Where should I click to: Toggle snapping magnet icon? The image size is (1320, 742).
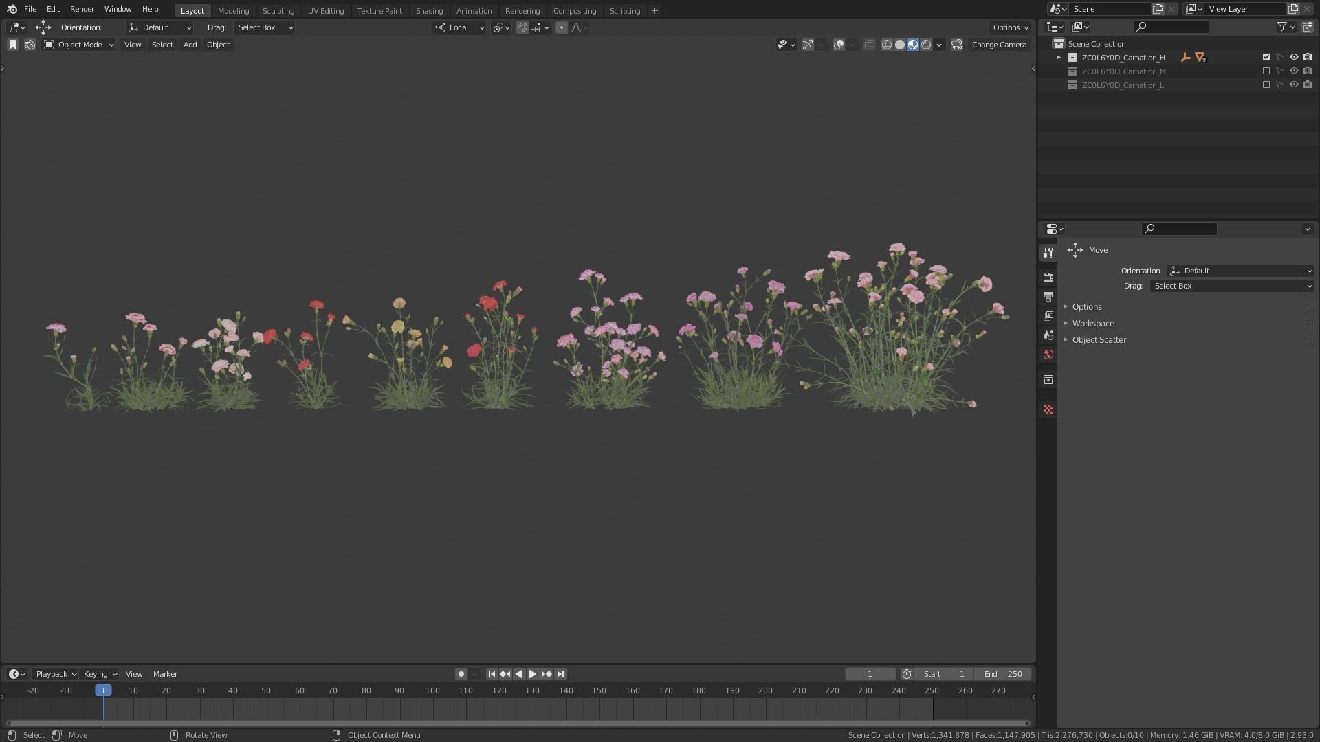(522, 27)
